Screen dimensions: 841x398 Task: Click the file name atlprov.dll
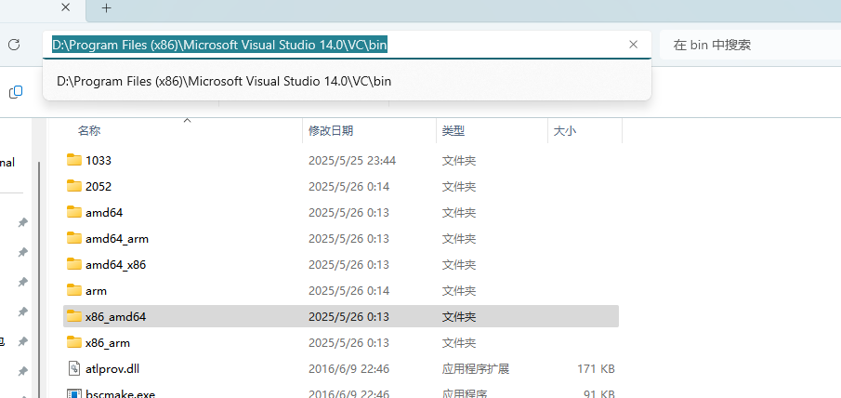pyautogui.click(x=112, y=369)
